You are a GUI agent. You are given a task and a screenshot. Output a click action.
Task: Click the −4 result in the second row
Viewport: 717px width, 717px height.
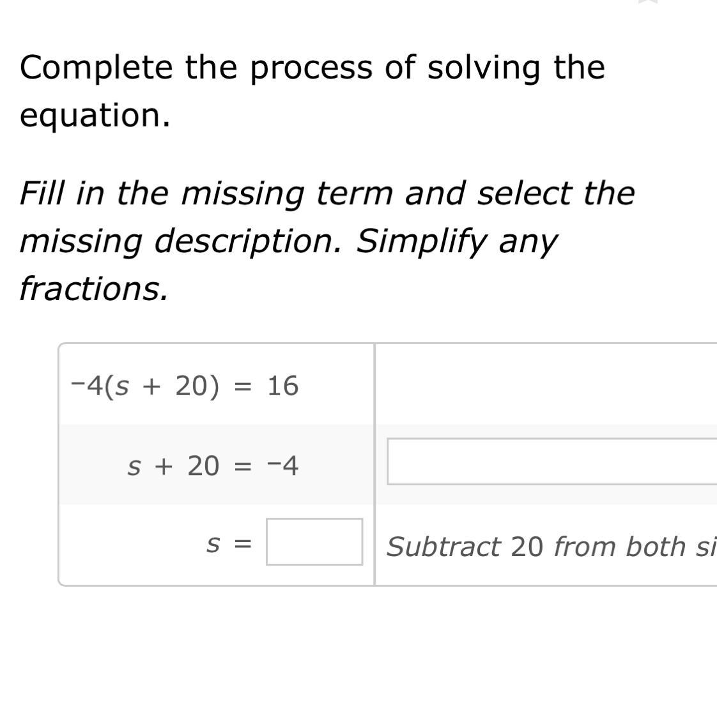point(282,466)
